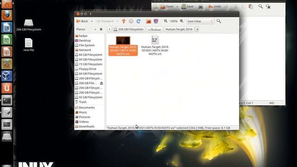This screenshot has height=167, width=297.
Task: Search for files with the magnifier icon
Action: [x=219, y=21]
